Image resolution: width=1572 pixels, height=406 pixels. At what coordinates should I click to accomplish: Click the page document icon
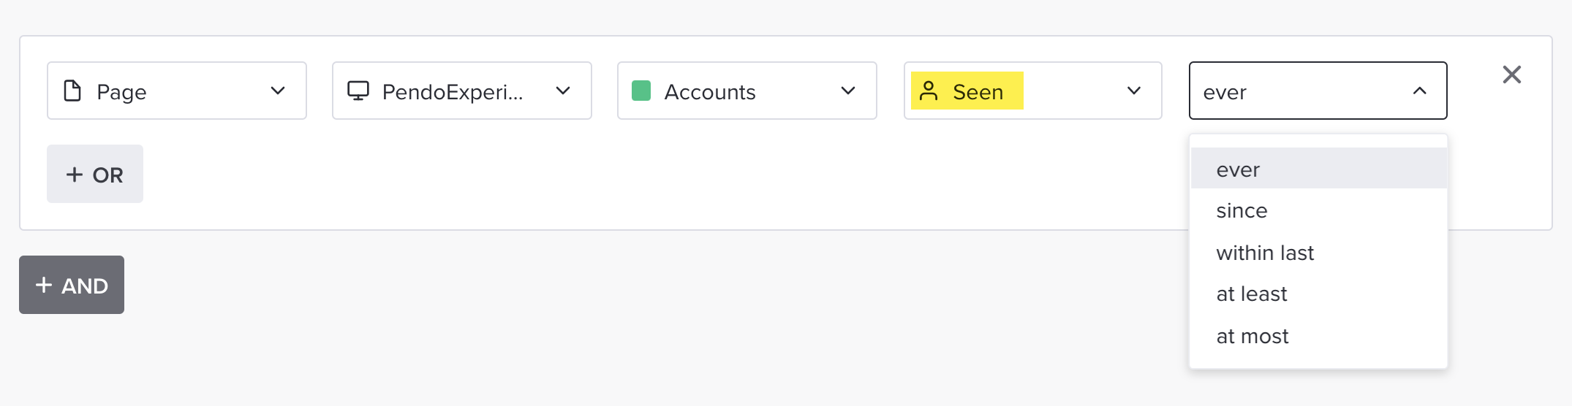pos(72,91)
